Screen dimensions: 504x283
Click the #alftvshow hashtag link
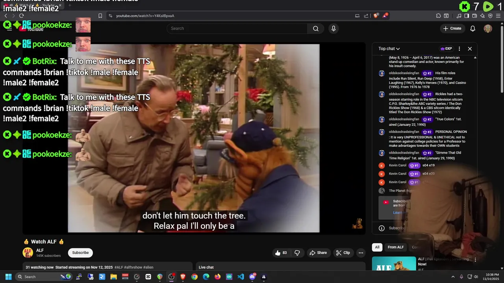click(133, 267)
